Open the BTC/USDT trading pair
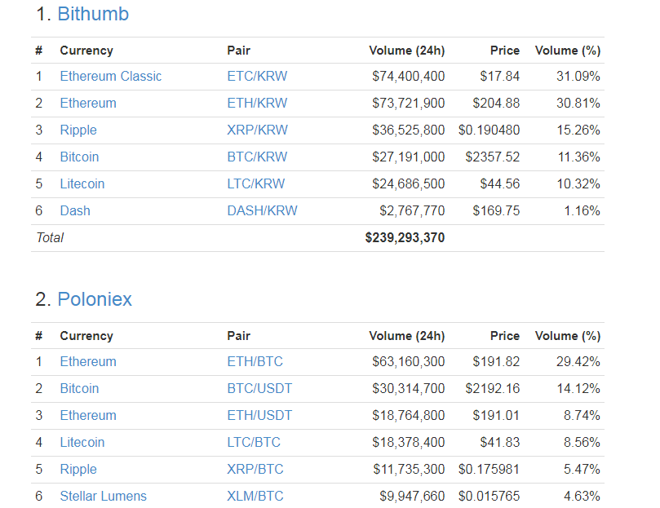 (x=259, y=389)
